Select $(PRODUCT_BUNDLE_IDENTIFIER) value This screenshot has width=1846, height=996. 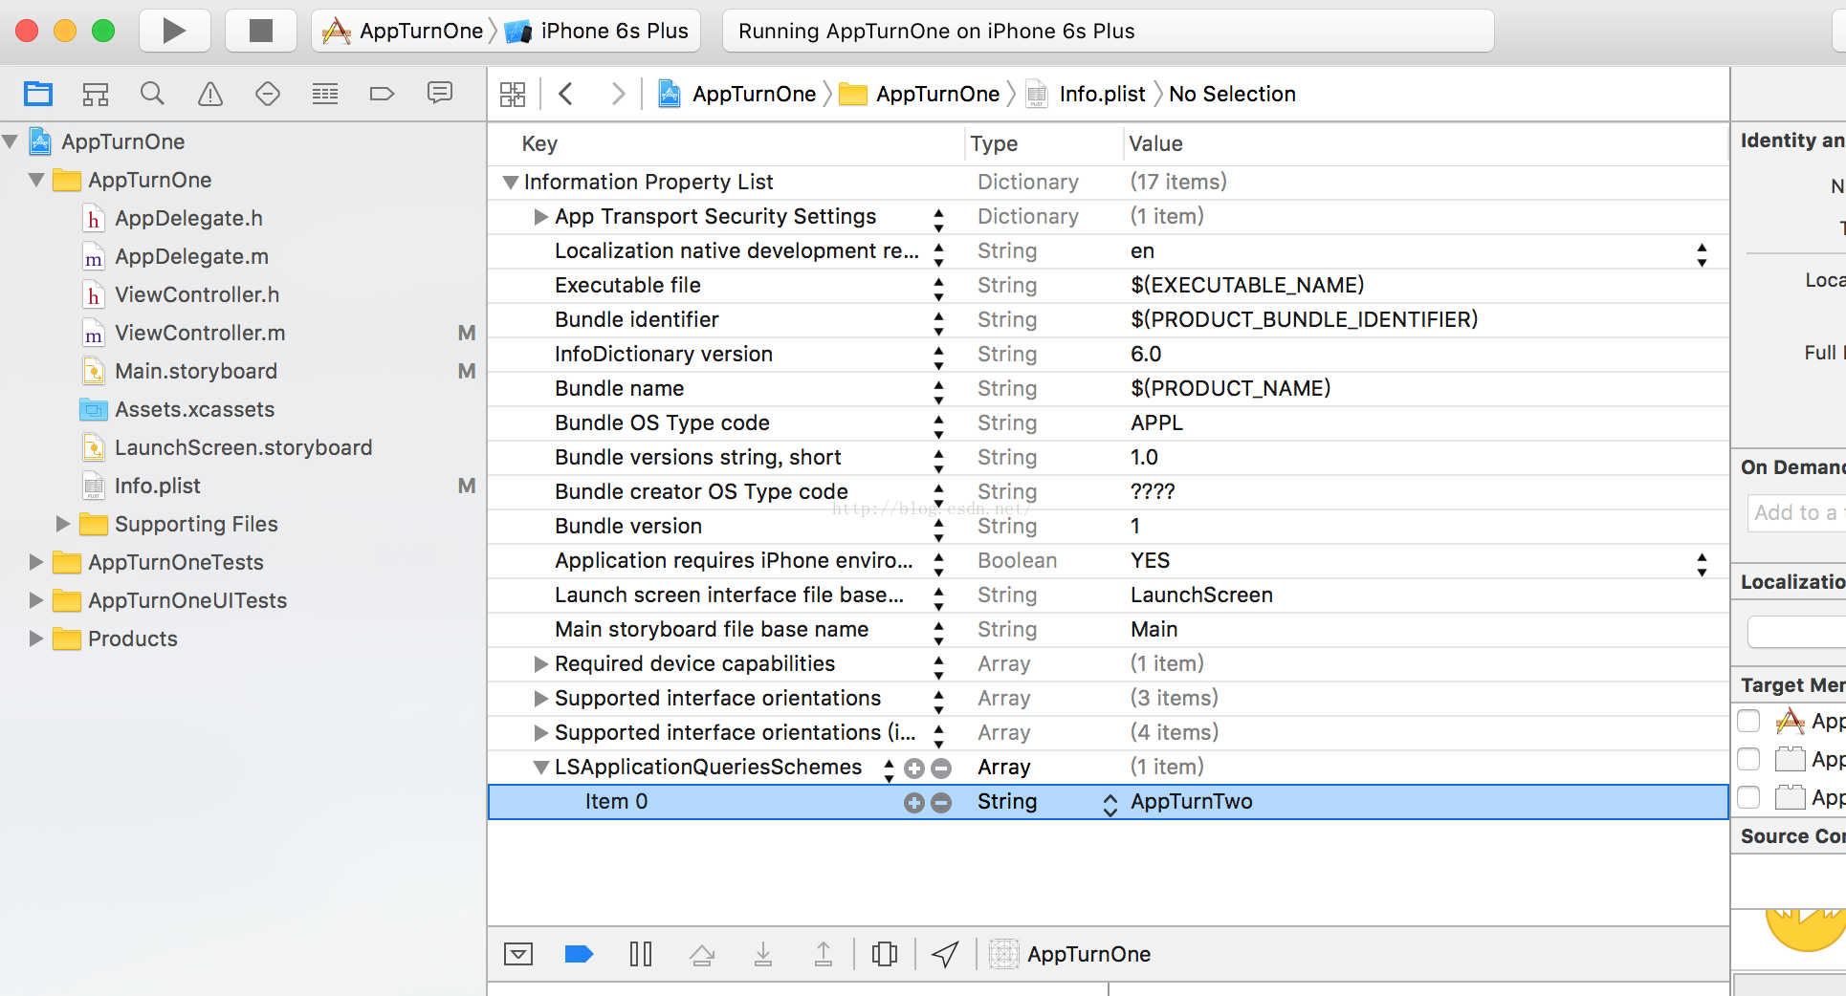(1304, 319)
